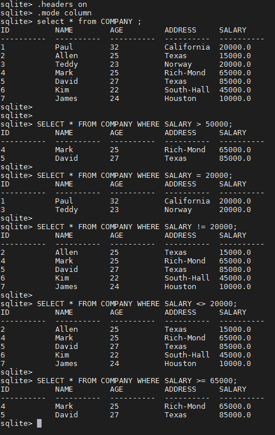
Task: Select "Kim" under the SALARY <> 20000 query
Action: (62, 355)
